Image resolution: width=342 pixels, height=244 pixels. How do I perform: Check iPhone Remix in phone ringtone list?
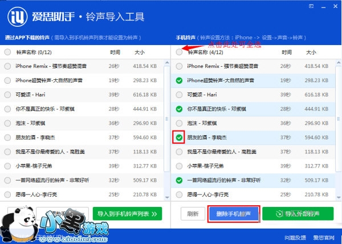tap(179, 66)
